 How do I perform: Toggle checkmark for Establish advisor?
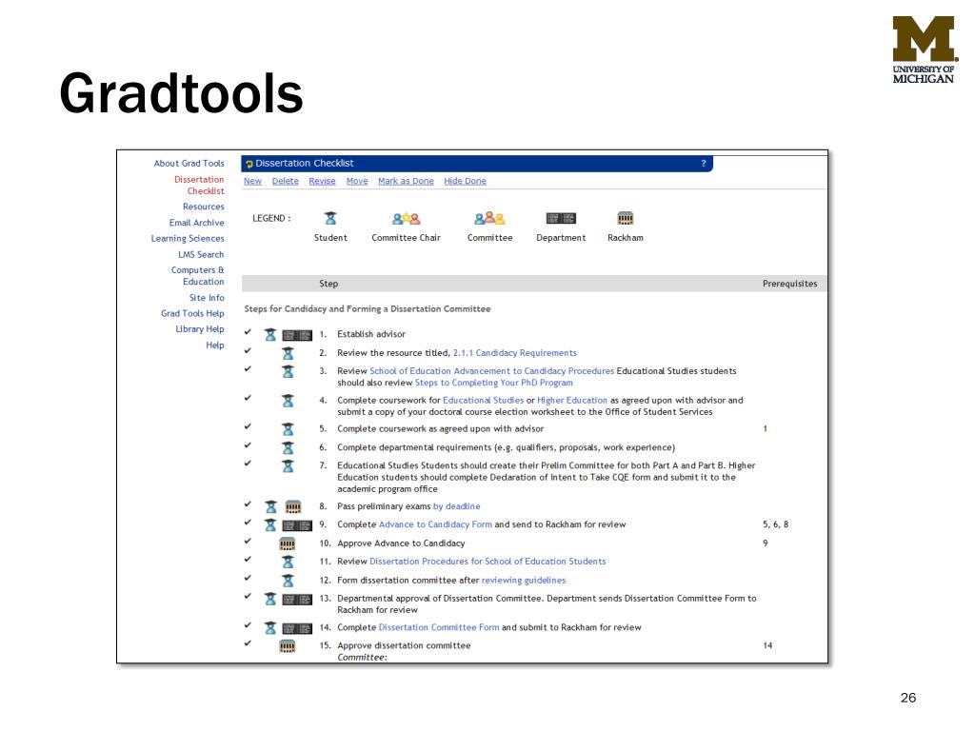click(249, 332)
